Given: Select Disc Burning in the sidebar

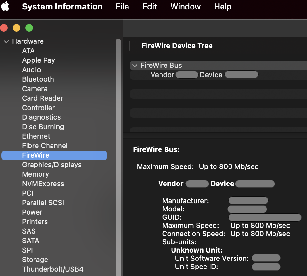Looking at the screenshot, I should tap(43, 127).
